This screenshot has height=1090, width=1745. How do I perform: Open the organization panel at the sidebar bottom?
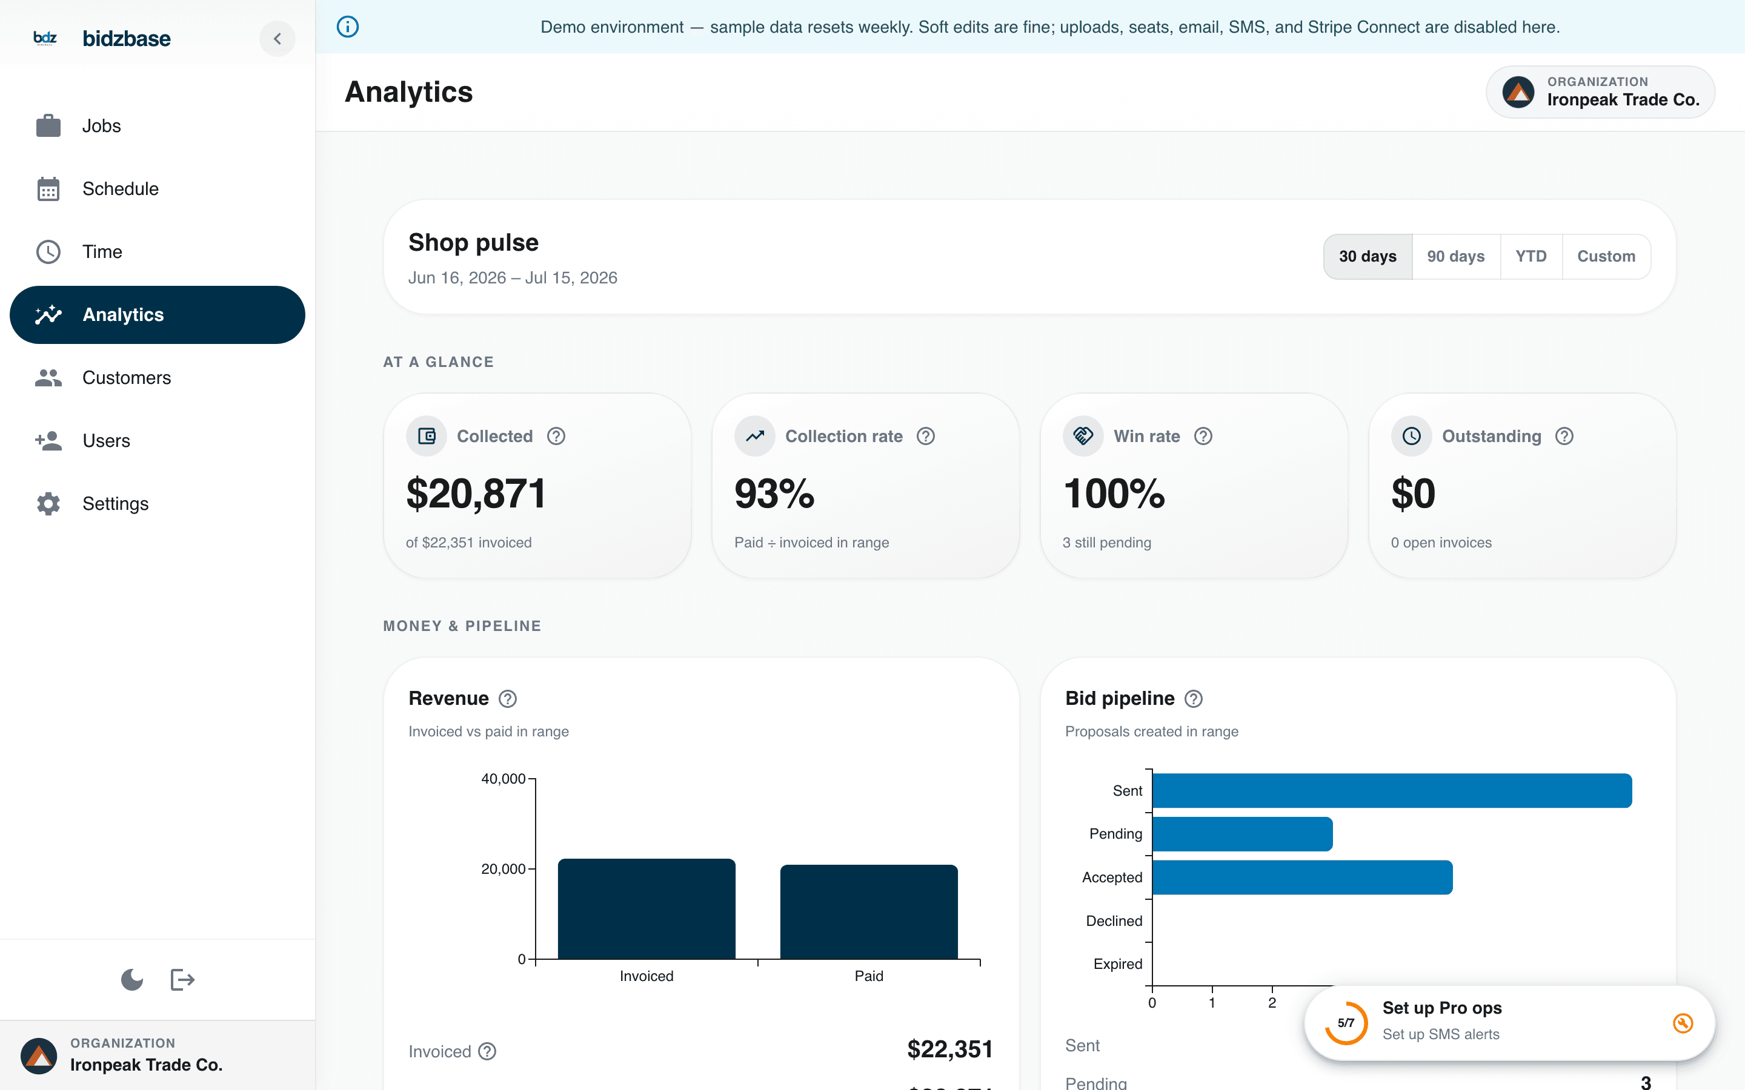(157, 1055)
